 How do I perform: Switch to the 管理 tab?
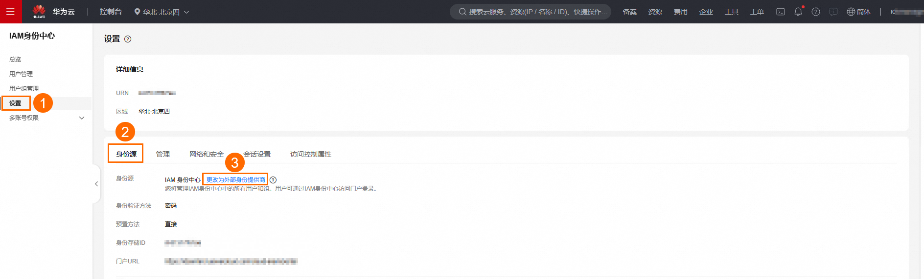click(163, 154)
